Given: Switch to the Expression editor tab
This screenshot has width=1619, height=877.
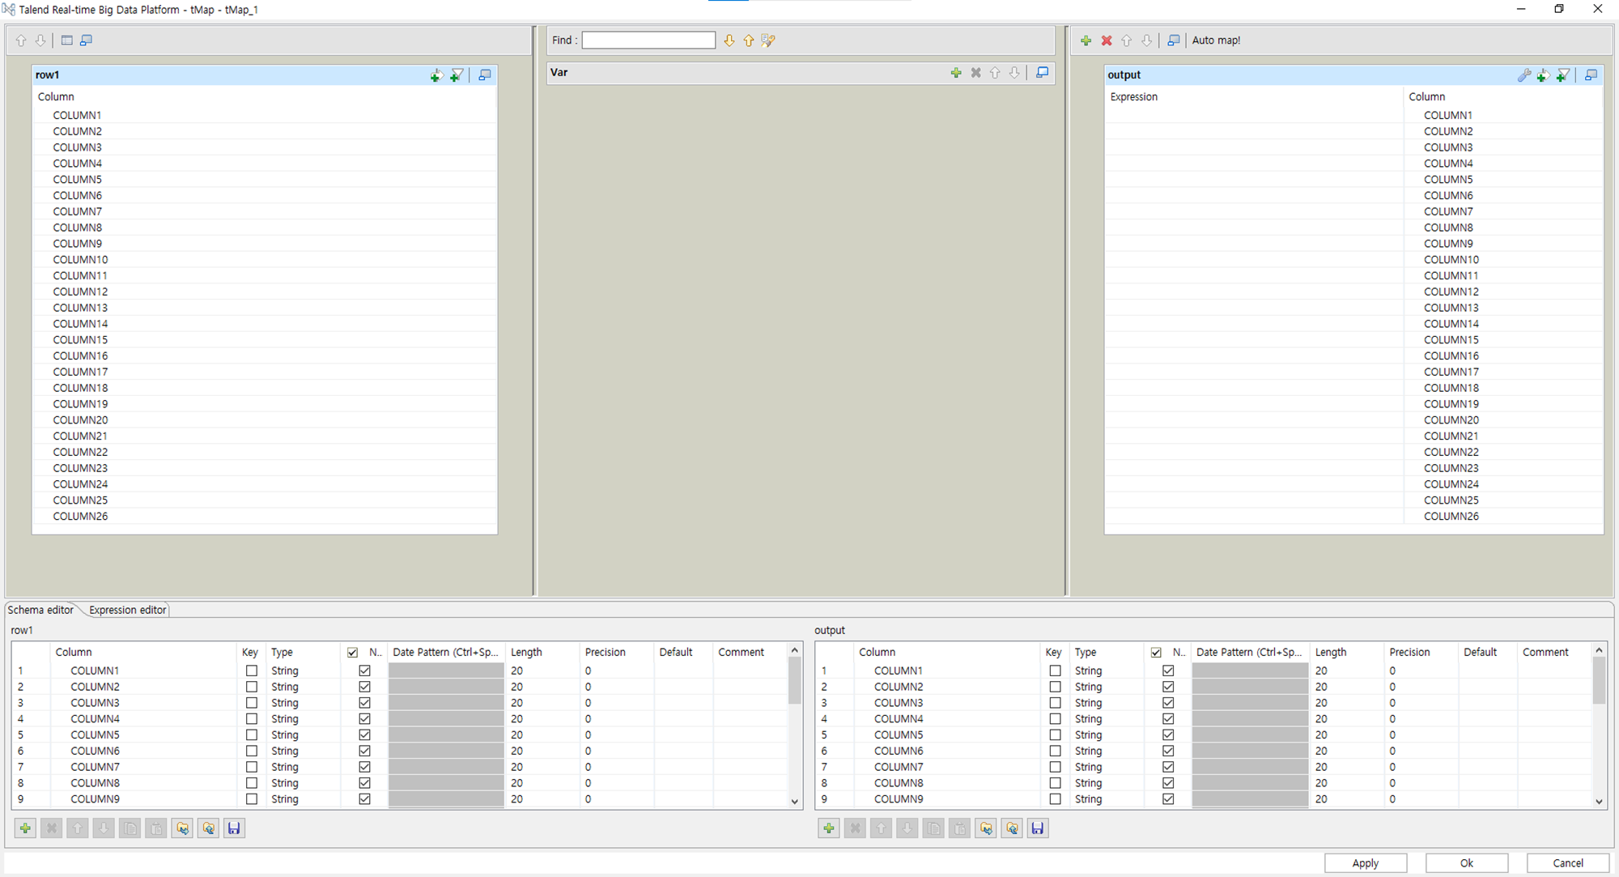Looking at the screenshot, I should point(128,610).
